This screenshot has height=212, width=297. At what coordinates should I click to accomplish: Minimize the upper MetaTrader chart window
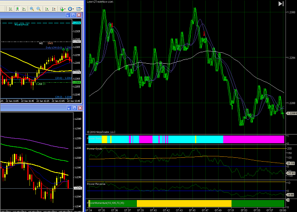(68, 15)
